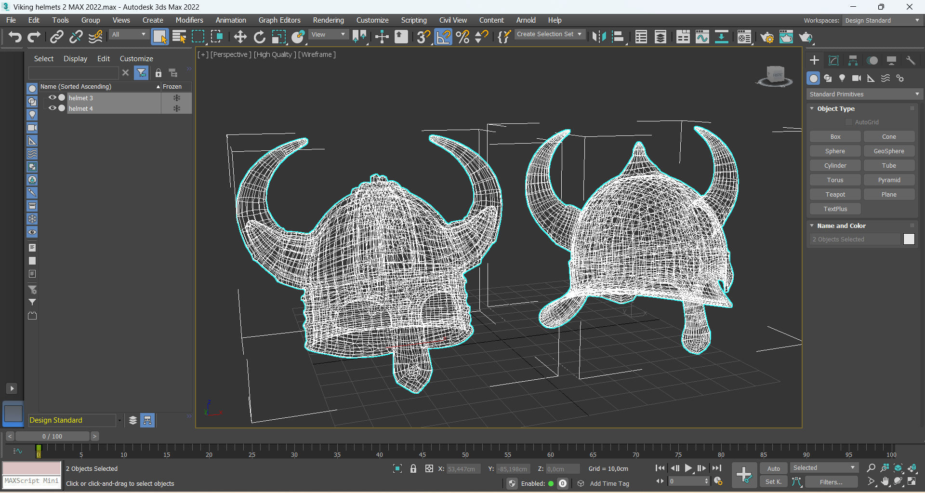Click the Play Animation button

pos(688,468)
